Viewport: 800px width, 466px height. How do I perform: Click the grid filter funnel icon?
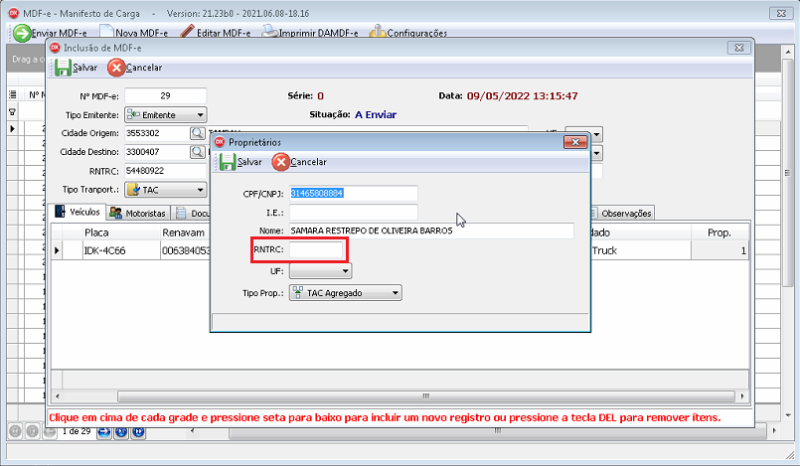(12, 111)
